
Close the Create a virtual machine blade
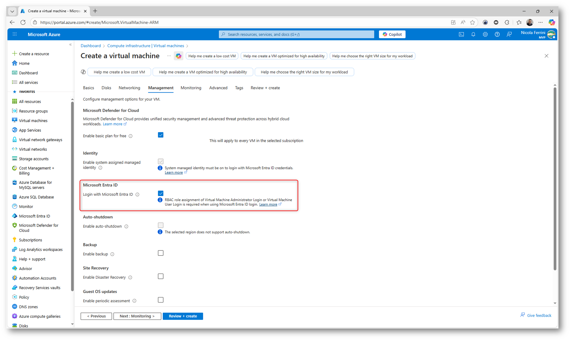pos(546,56)
